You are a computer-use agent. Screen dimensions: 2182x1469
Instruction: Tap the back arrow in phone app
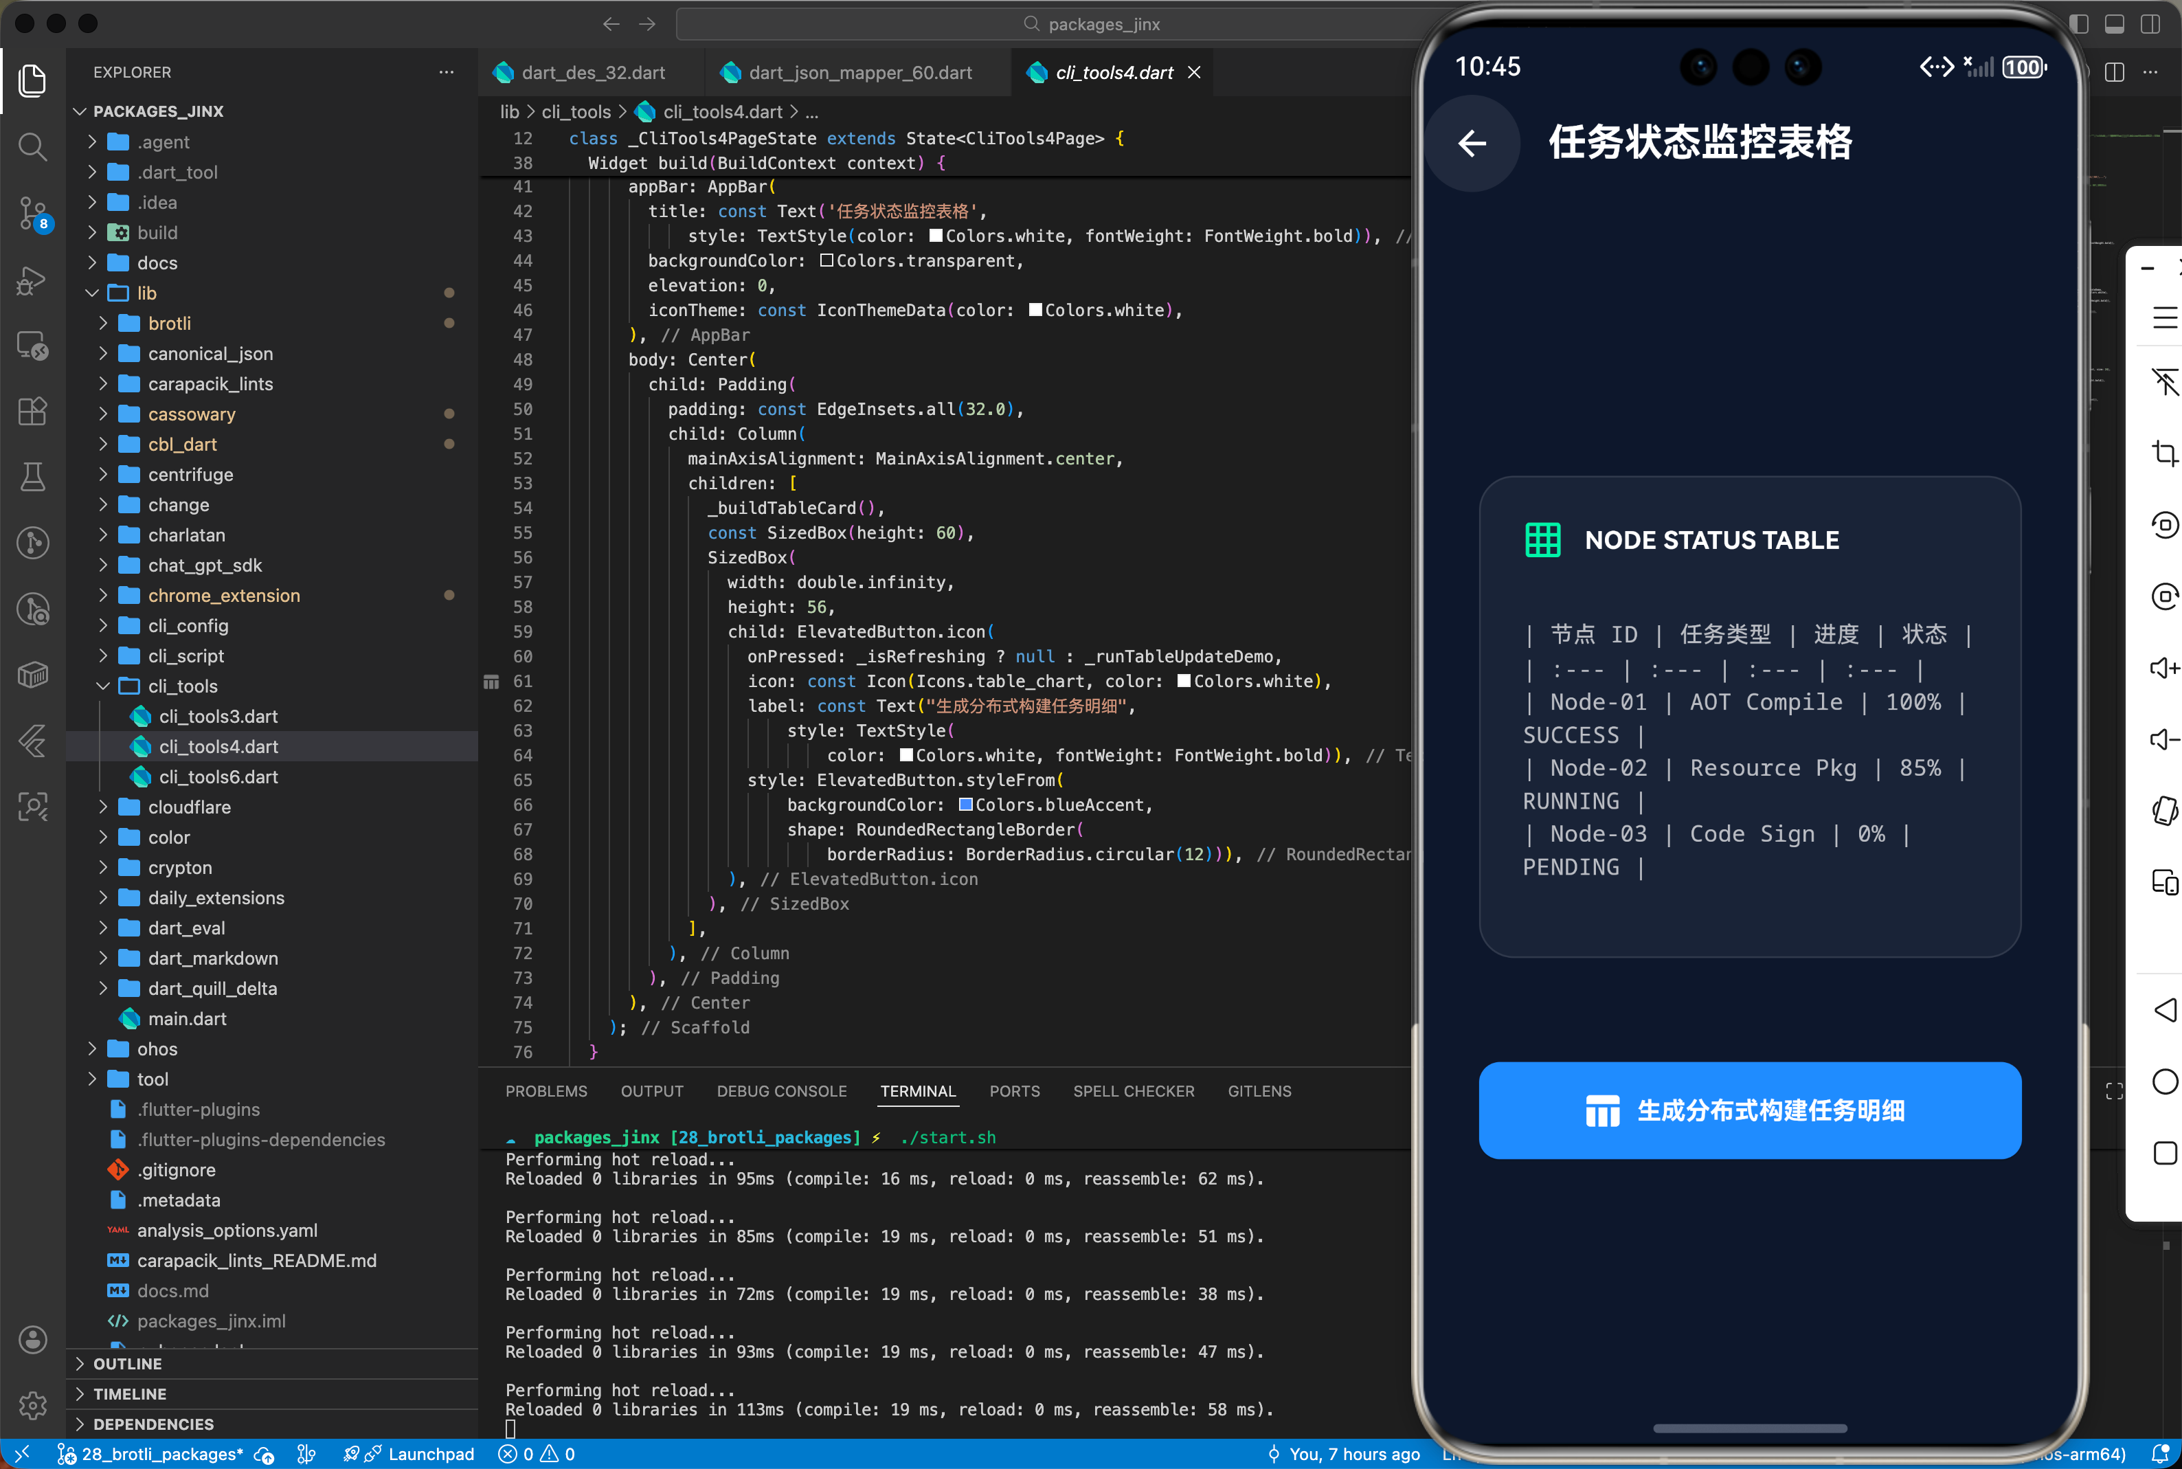coord(1472,144)
